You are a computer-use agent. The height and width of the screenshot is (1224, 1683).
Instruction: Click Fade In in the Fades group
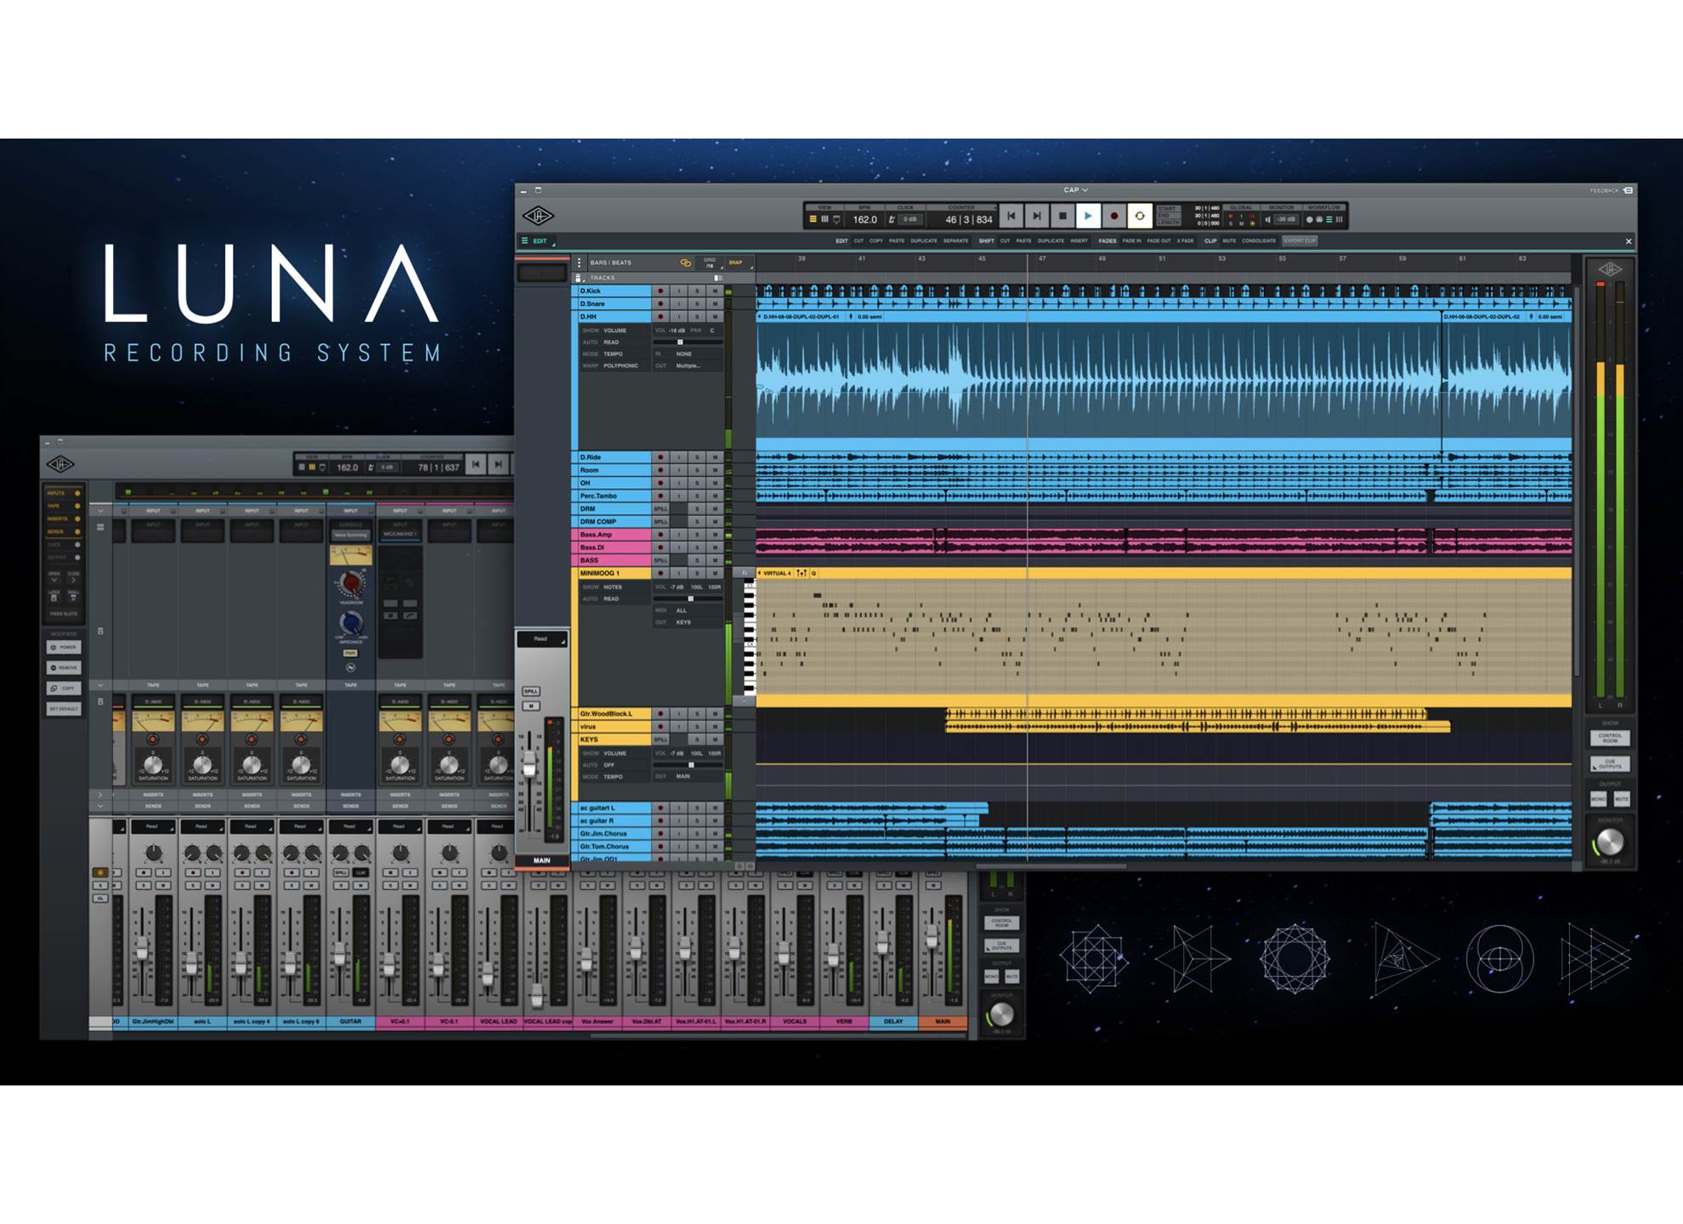1131,241
